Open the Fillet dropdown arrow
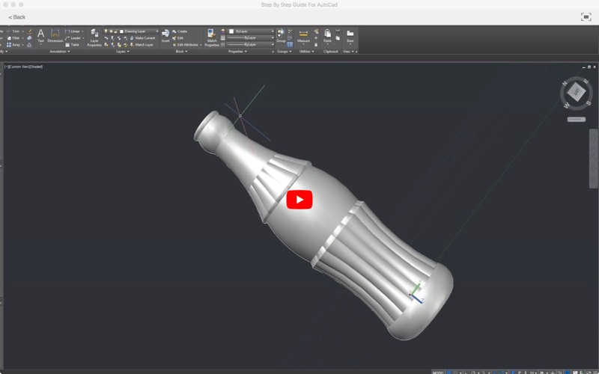The width and height of the screenshot is (599, 374). point(22,38)
